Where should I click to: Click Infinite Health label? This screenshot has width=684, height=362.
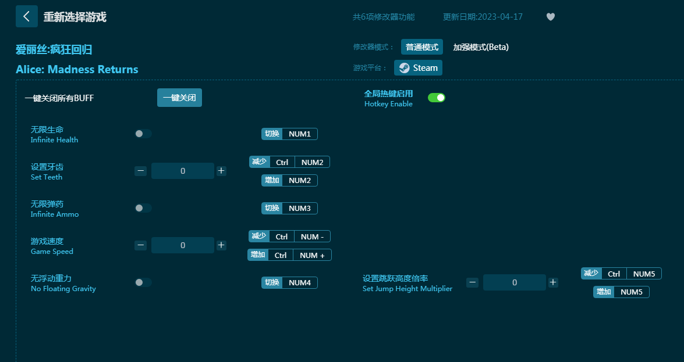coord(54,140)
